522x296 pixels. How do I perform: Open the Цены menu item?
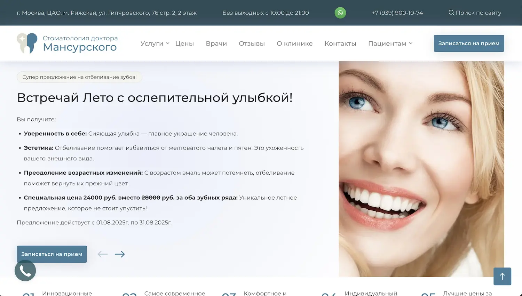184,43
